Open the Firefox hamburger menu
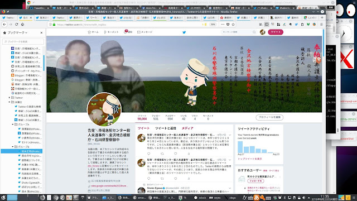The width and height of the screenshot is (357, 201). point(321,25)
